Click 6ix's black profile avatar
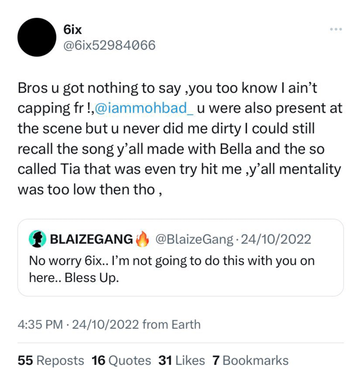The image size is (361, 371). click(x=37, y=37)
